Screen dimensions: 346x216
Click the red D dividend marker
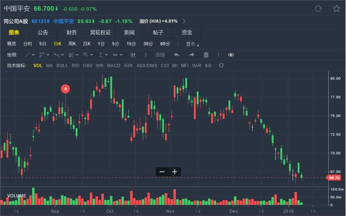click(65, 88)
